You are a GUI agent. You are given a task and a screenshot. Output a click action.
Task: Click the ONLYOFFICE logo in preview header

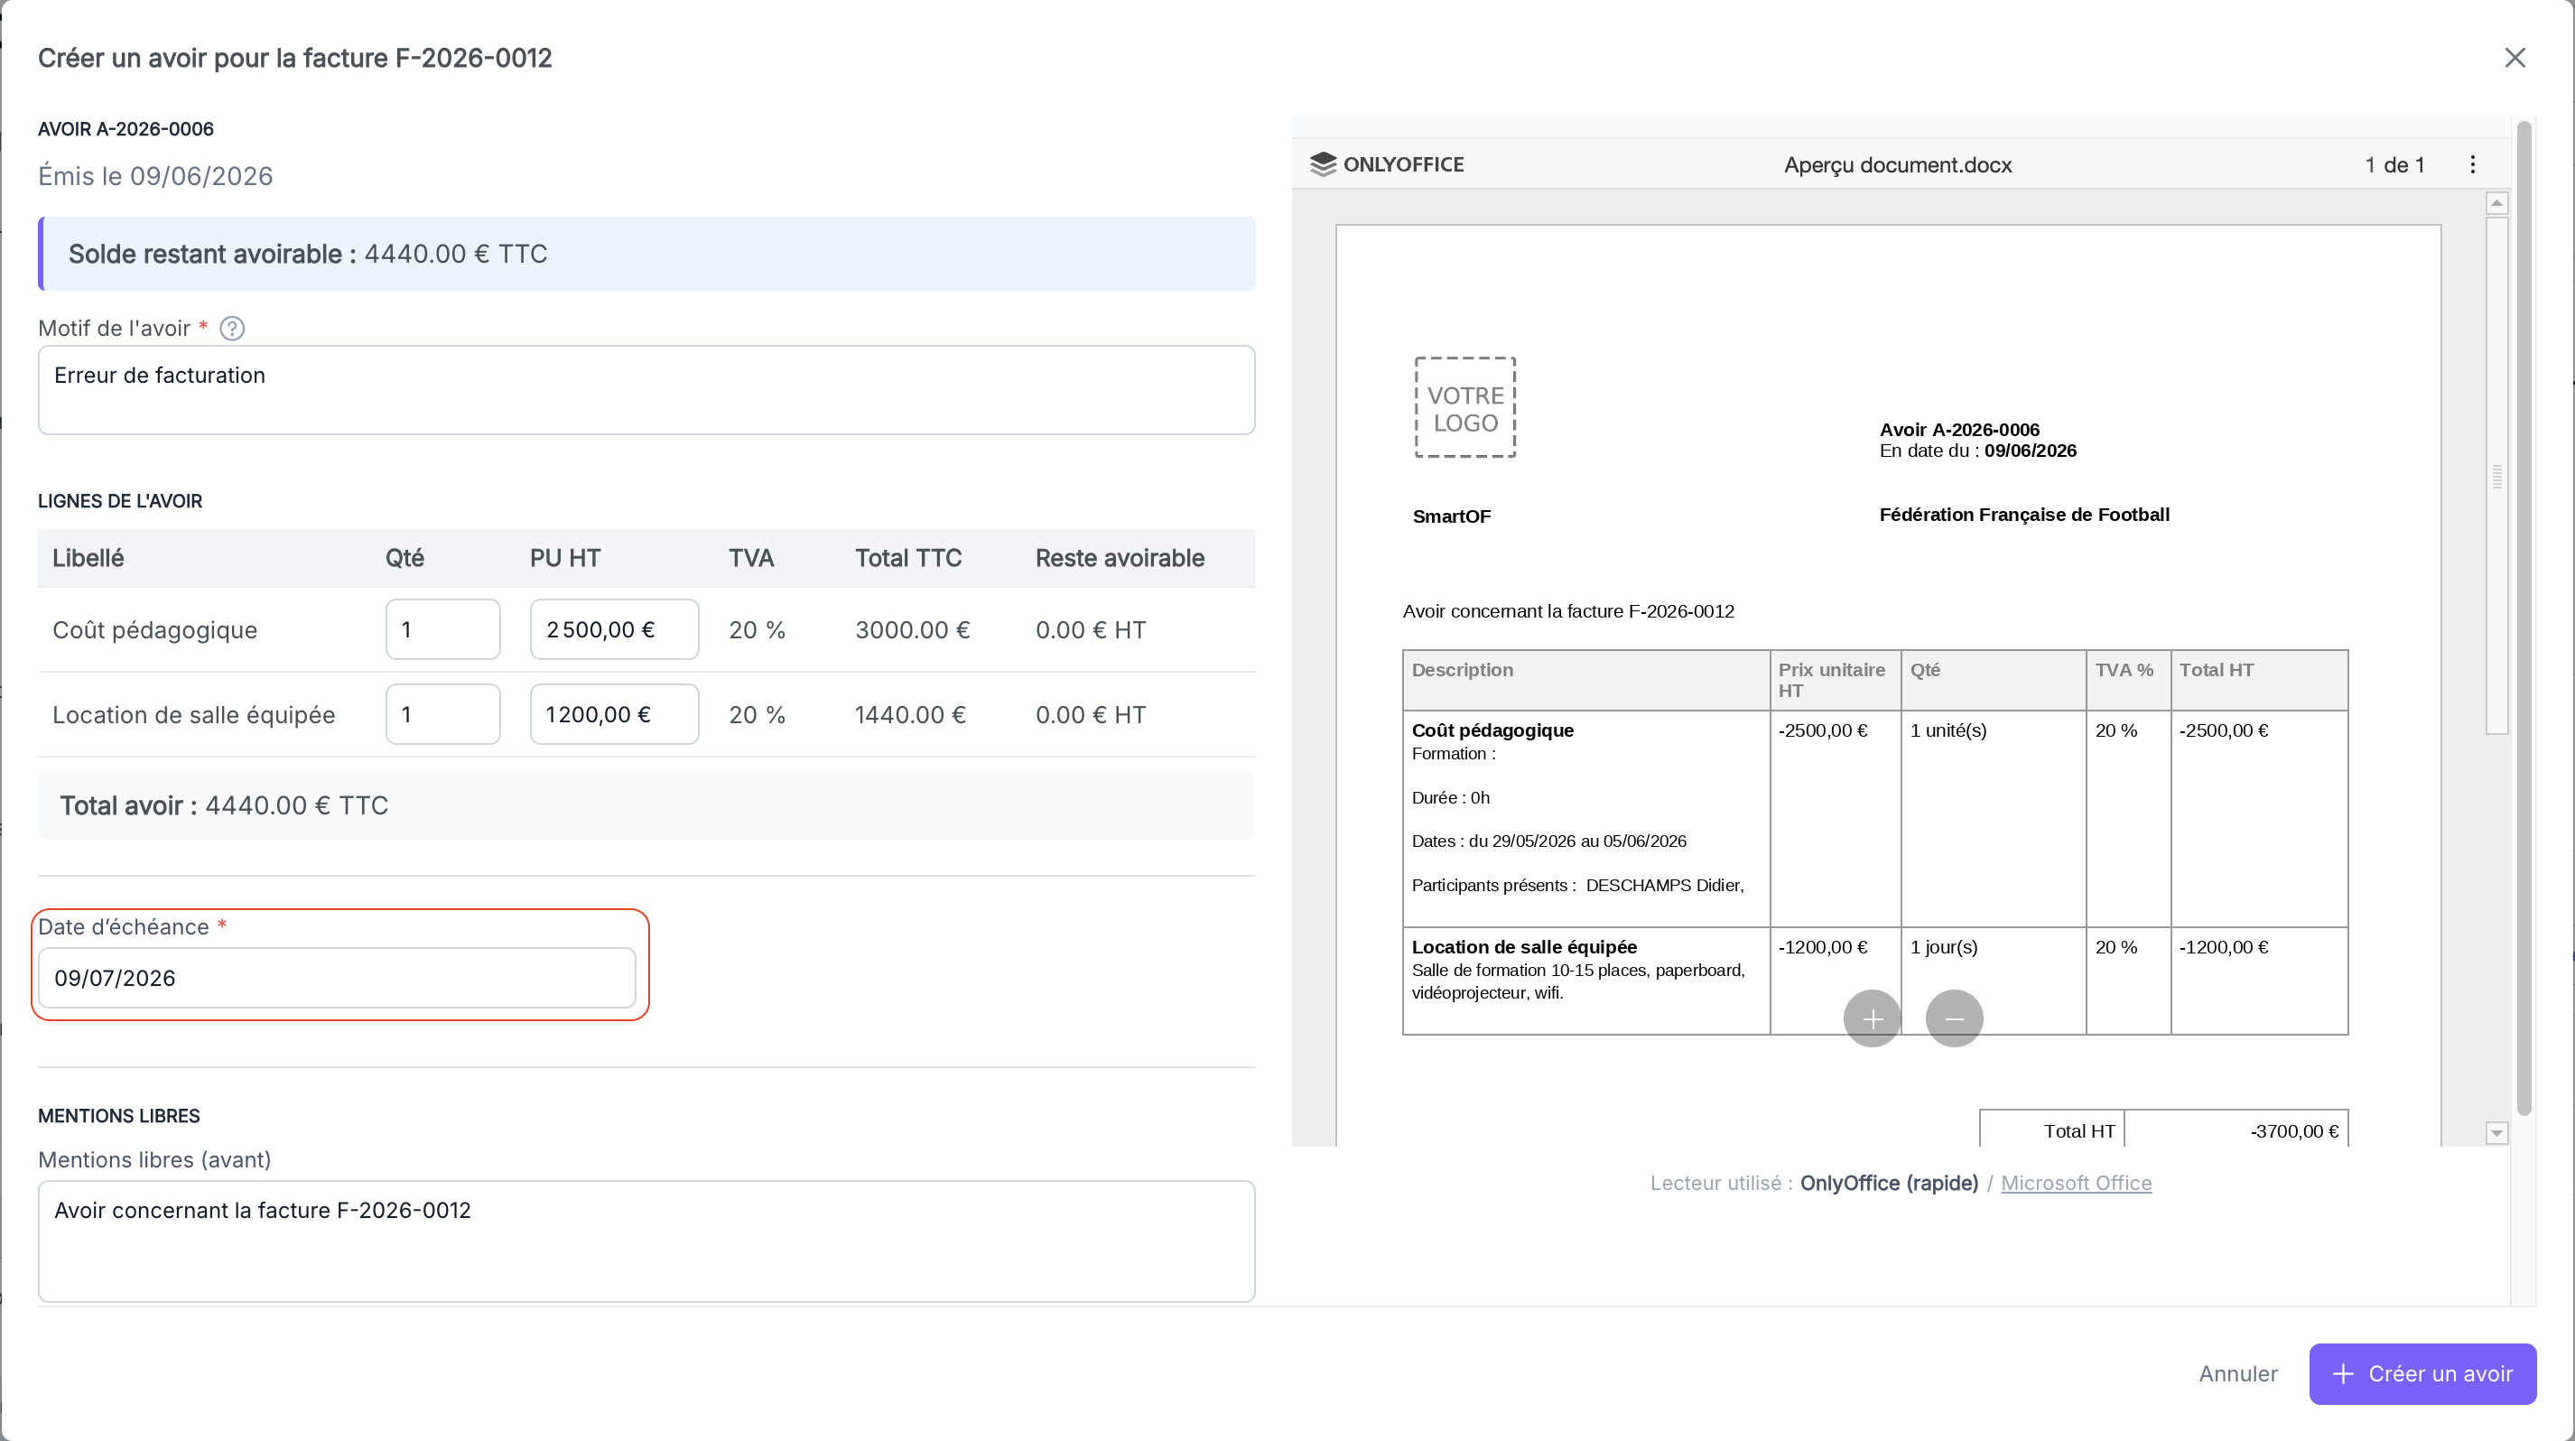pyautogui.click(x=1388, y=164)
